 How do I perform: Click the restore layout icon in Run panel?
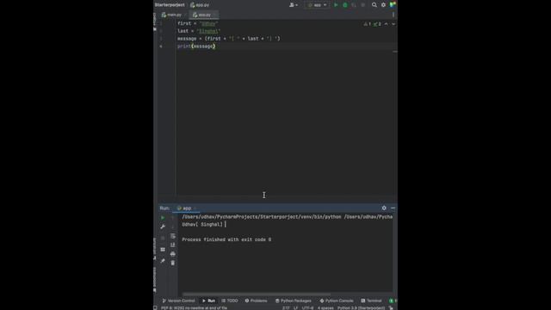coord(163,250)
